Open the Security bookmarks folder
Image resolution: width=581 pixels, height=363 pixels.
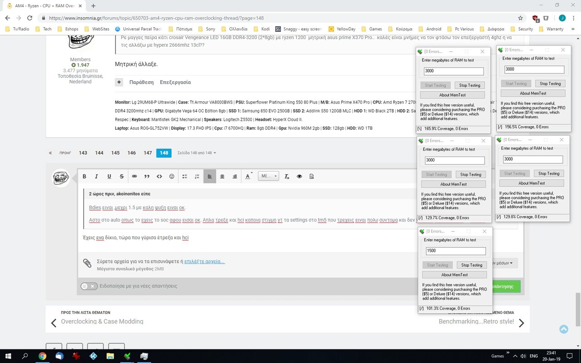[x=521, y=29]
